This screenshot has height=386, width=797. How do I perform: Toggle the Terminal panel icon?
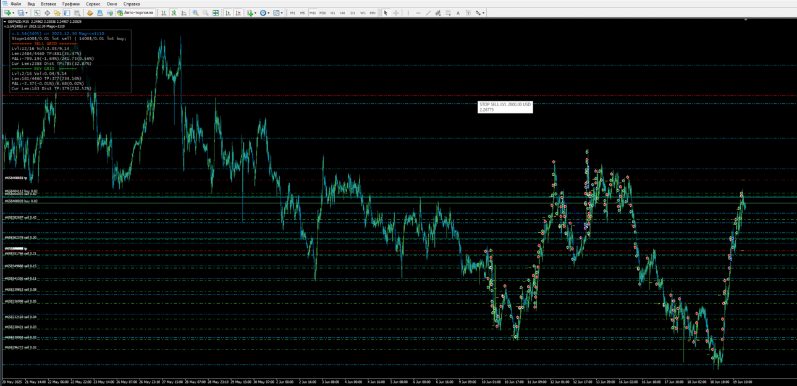(x=67, y=12)
